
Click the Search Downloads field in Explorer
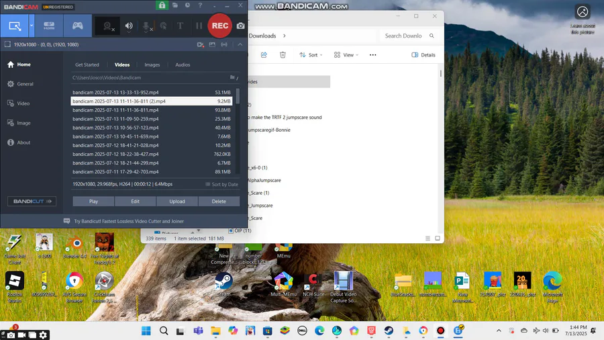409,36
